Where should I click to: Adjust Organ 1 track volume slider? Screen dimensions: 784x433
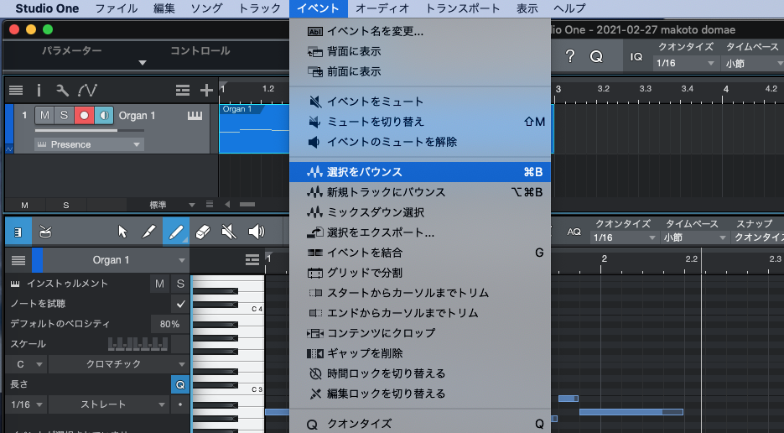pyautogui.click(x=90, y=130)
